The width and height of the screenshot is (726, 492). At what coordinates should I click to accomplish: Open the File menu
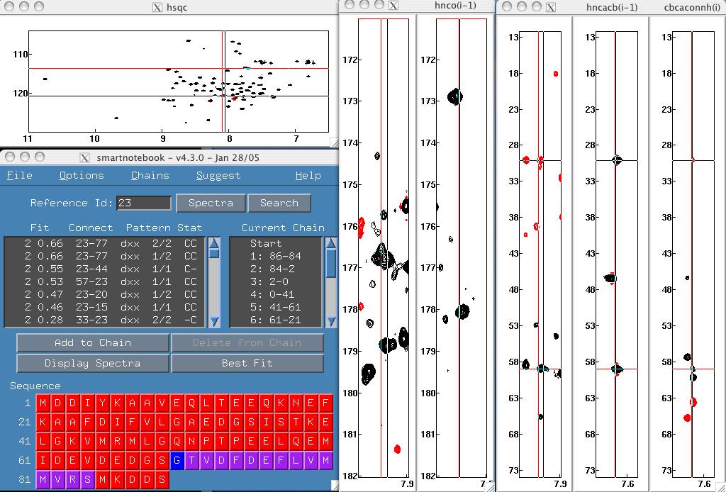[19, 176]
